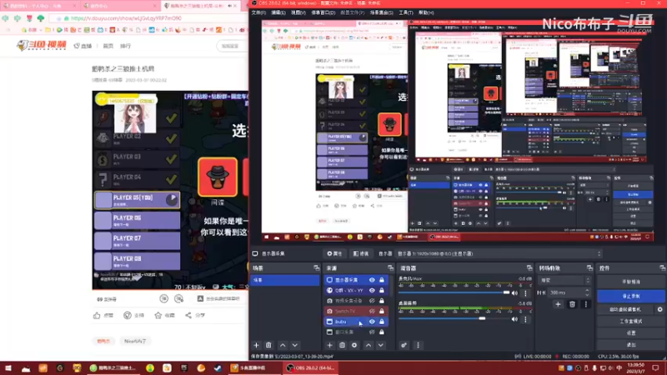Show the Switch TV source eye icon
The height and width of the screenshot is (375, 667).
pos(372,311)
